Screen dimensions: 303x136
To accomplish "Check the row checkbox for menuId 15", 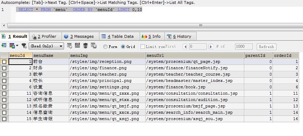I will 4,119.
